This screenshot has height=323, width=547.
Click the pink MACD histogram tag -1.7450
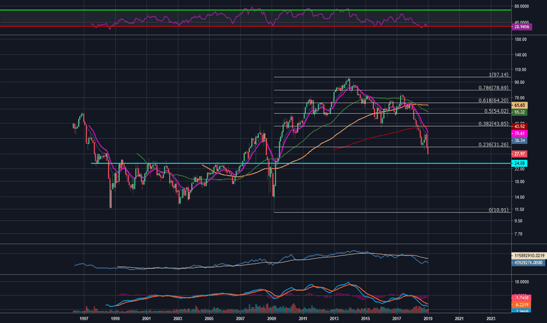[x=521, y=298]
